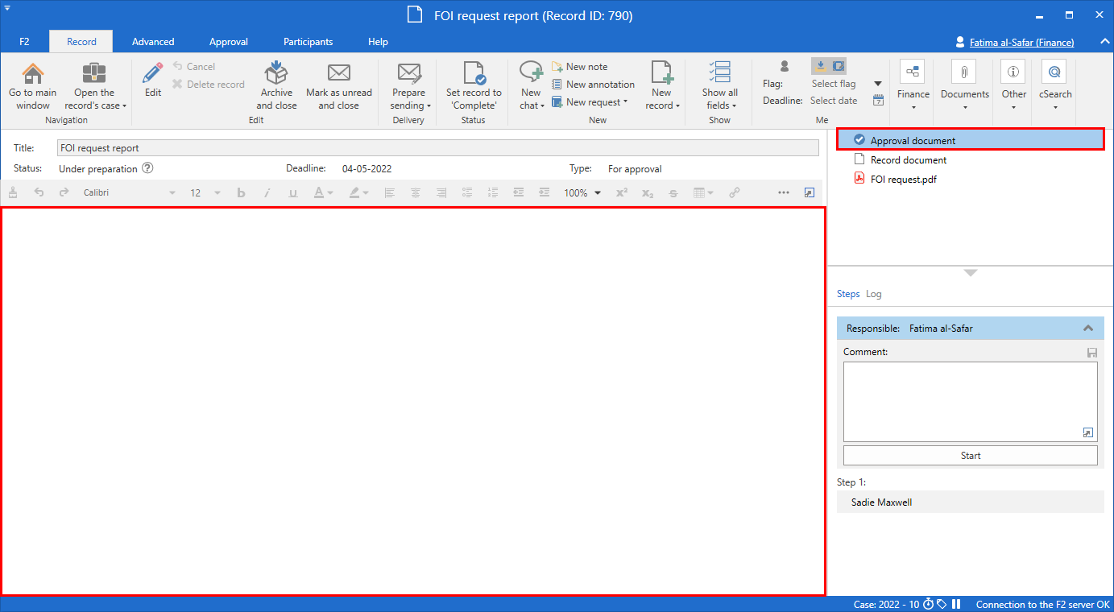Toggle underline formatting
The height and width of the screenshot is (612, 1114).
[292, 193]
